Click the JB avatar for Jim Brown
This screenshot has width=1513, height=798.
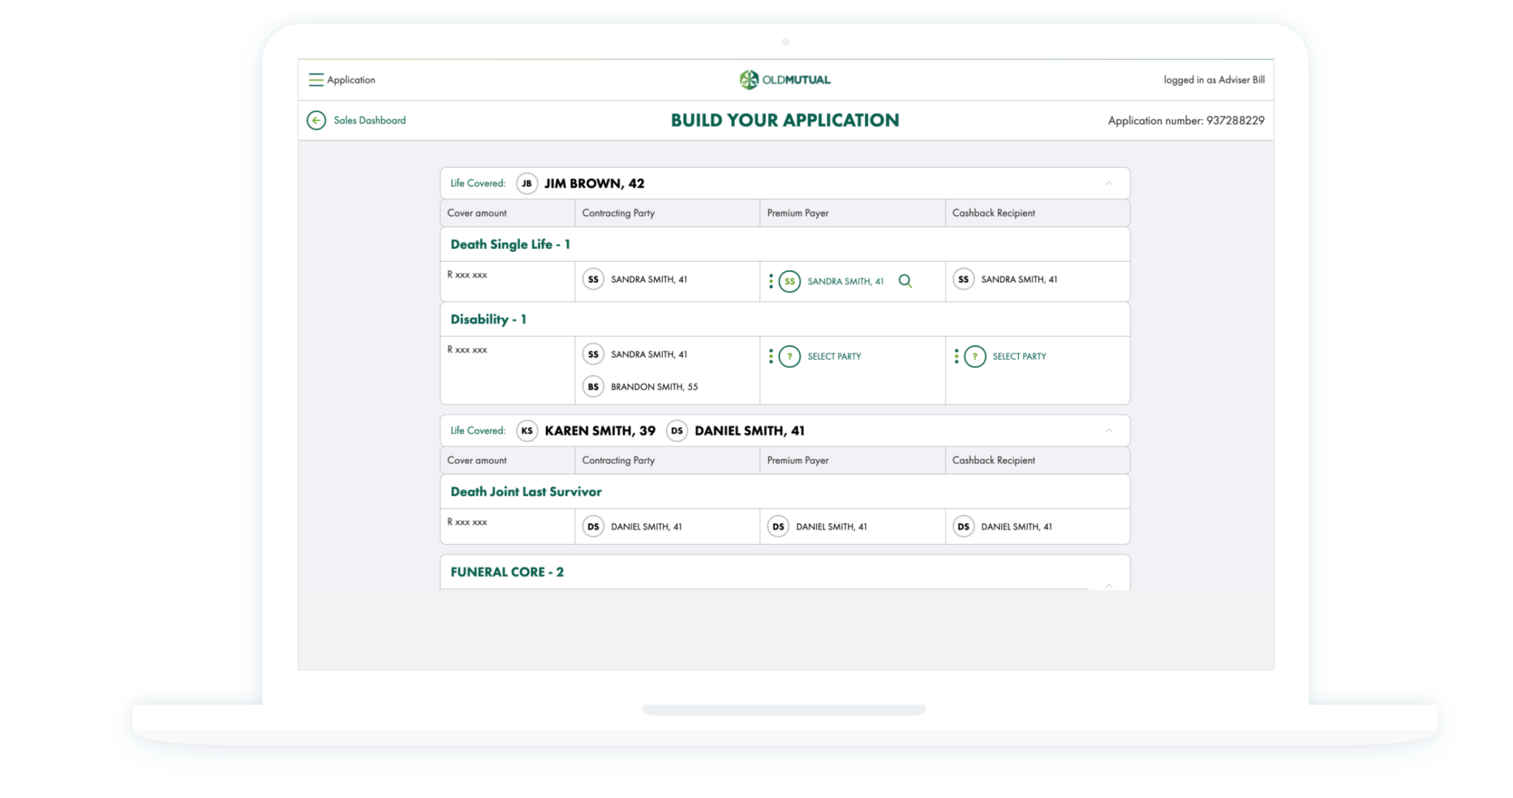click(x=527, y=183)
